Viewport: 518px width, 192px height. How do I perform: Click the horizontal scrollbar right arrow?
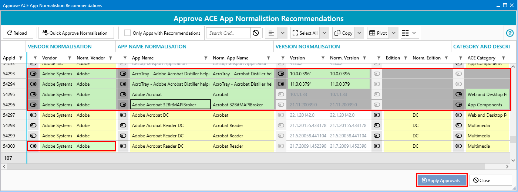coord(507,167)
